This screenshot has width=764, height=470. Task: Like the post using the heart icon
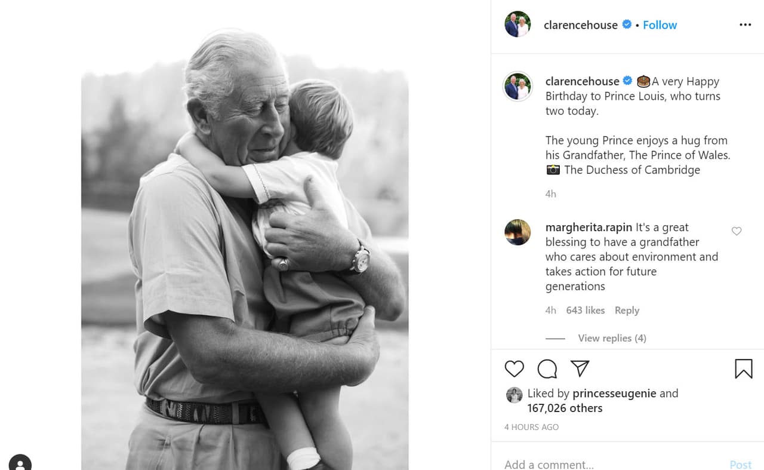pyautogui.click(x=514, y=369)
